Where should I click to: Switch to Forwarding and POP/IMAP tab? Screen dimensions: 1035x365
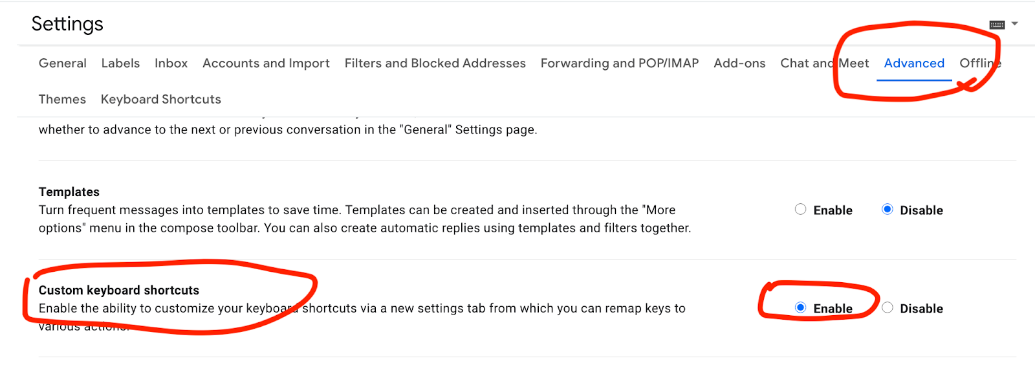(x=620, y=63)
